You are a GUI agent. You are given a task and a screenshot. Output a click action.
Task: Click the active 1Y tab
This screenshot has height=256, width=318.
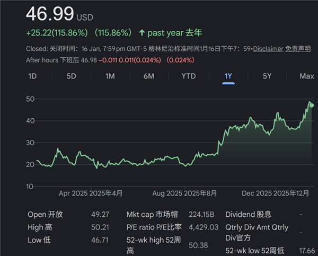point(228,76)
